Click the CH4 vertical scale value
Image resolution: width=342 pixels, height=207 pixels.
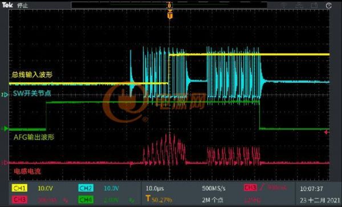pyautogui.click(x=112, y=200)
